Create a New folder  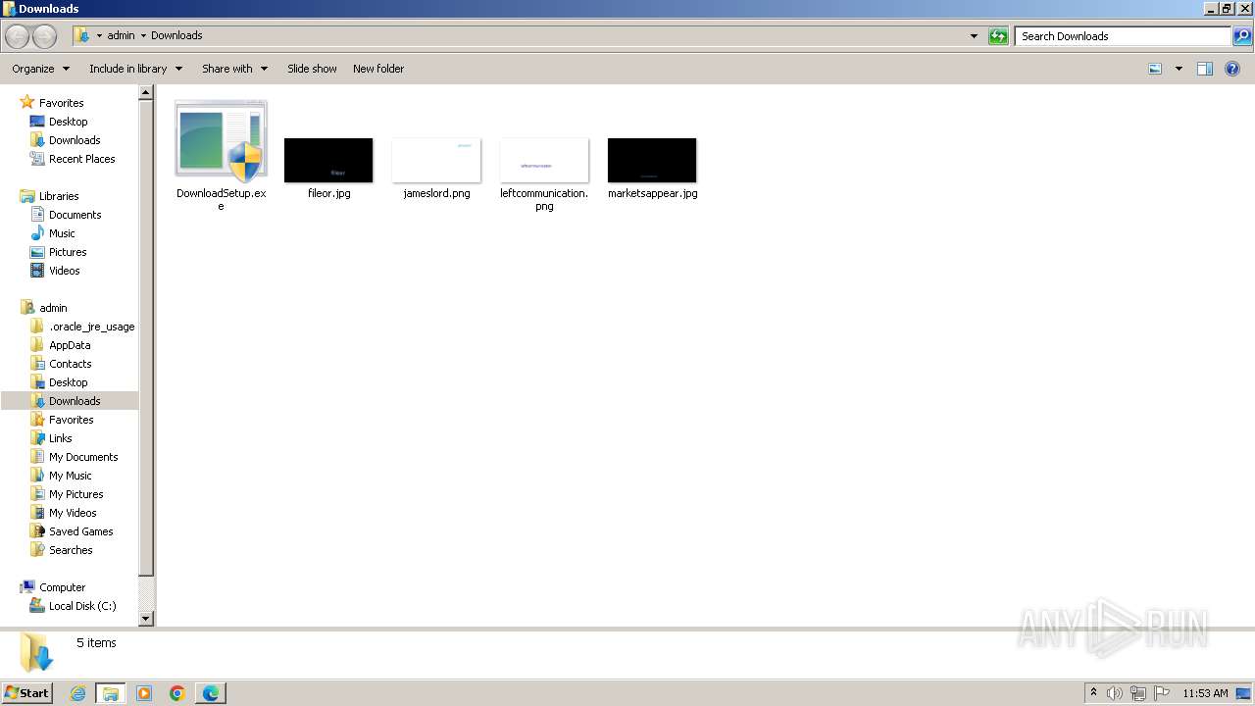point(378,69)
